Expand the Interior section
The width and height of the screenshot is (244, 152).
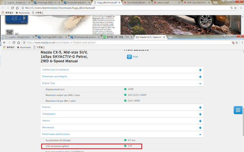click(200, 121)
